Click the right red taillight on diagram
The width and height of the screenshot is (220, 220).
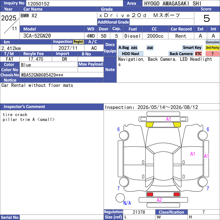pyautogui.click(x=177, y=194)
